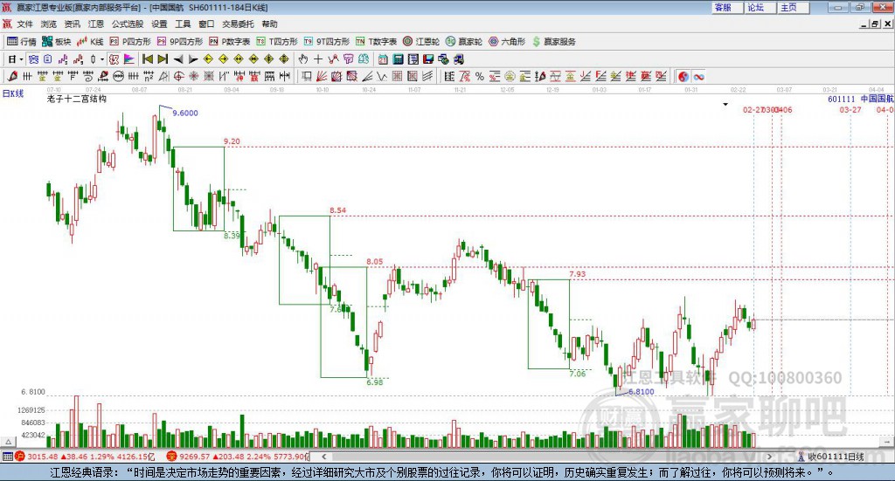Open the T数字表 tool
Image resolution: width=895 pixels, height=481 pixels.
coord(376,42)
